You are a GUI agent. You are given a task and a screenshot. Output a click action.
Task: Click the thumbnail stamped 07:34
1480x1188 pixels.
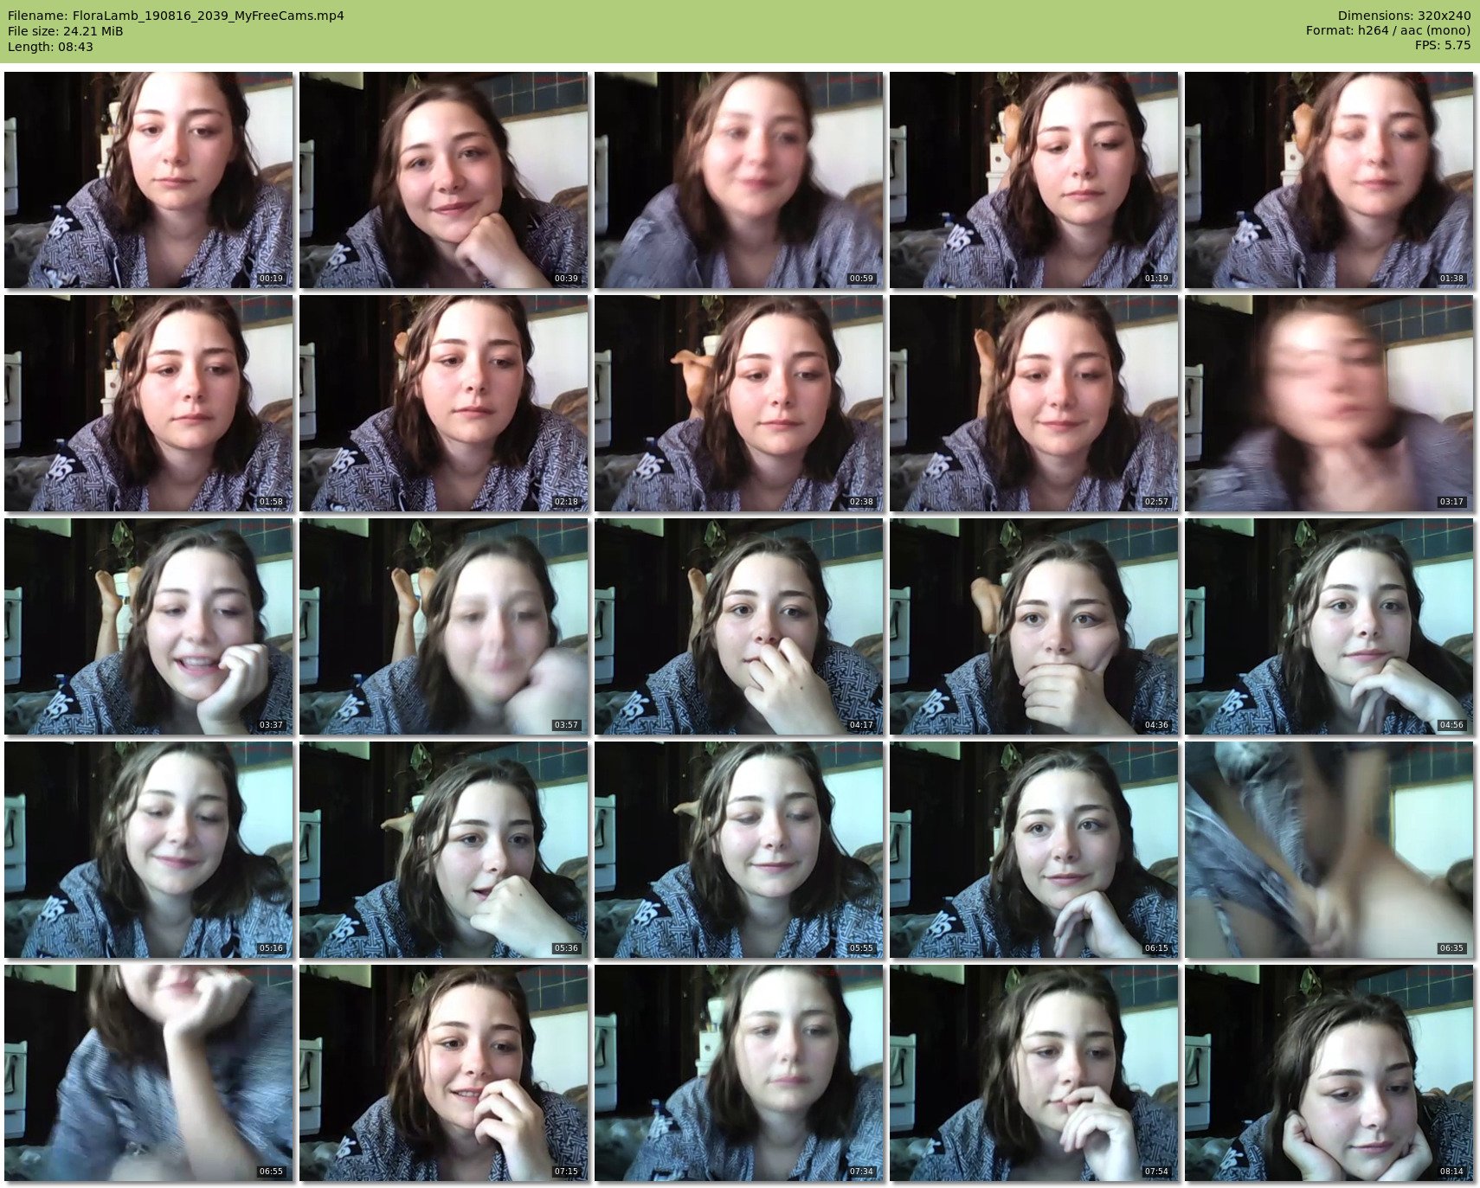tap(738, 1073)
